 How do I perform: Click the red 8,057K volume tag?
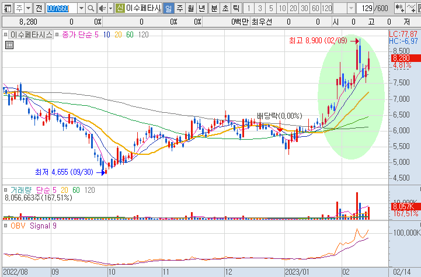pyautogui.click(x=406, y=206)
